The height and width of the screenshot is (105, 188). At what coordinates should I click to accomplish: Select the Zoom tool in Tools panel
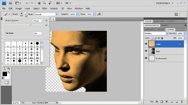[9, 68]
